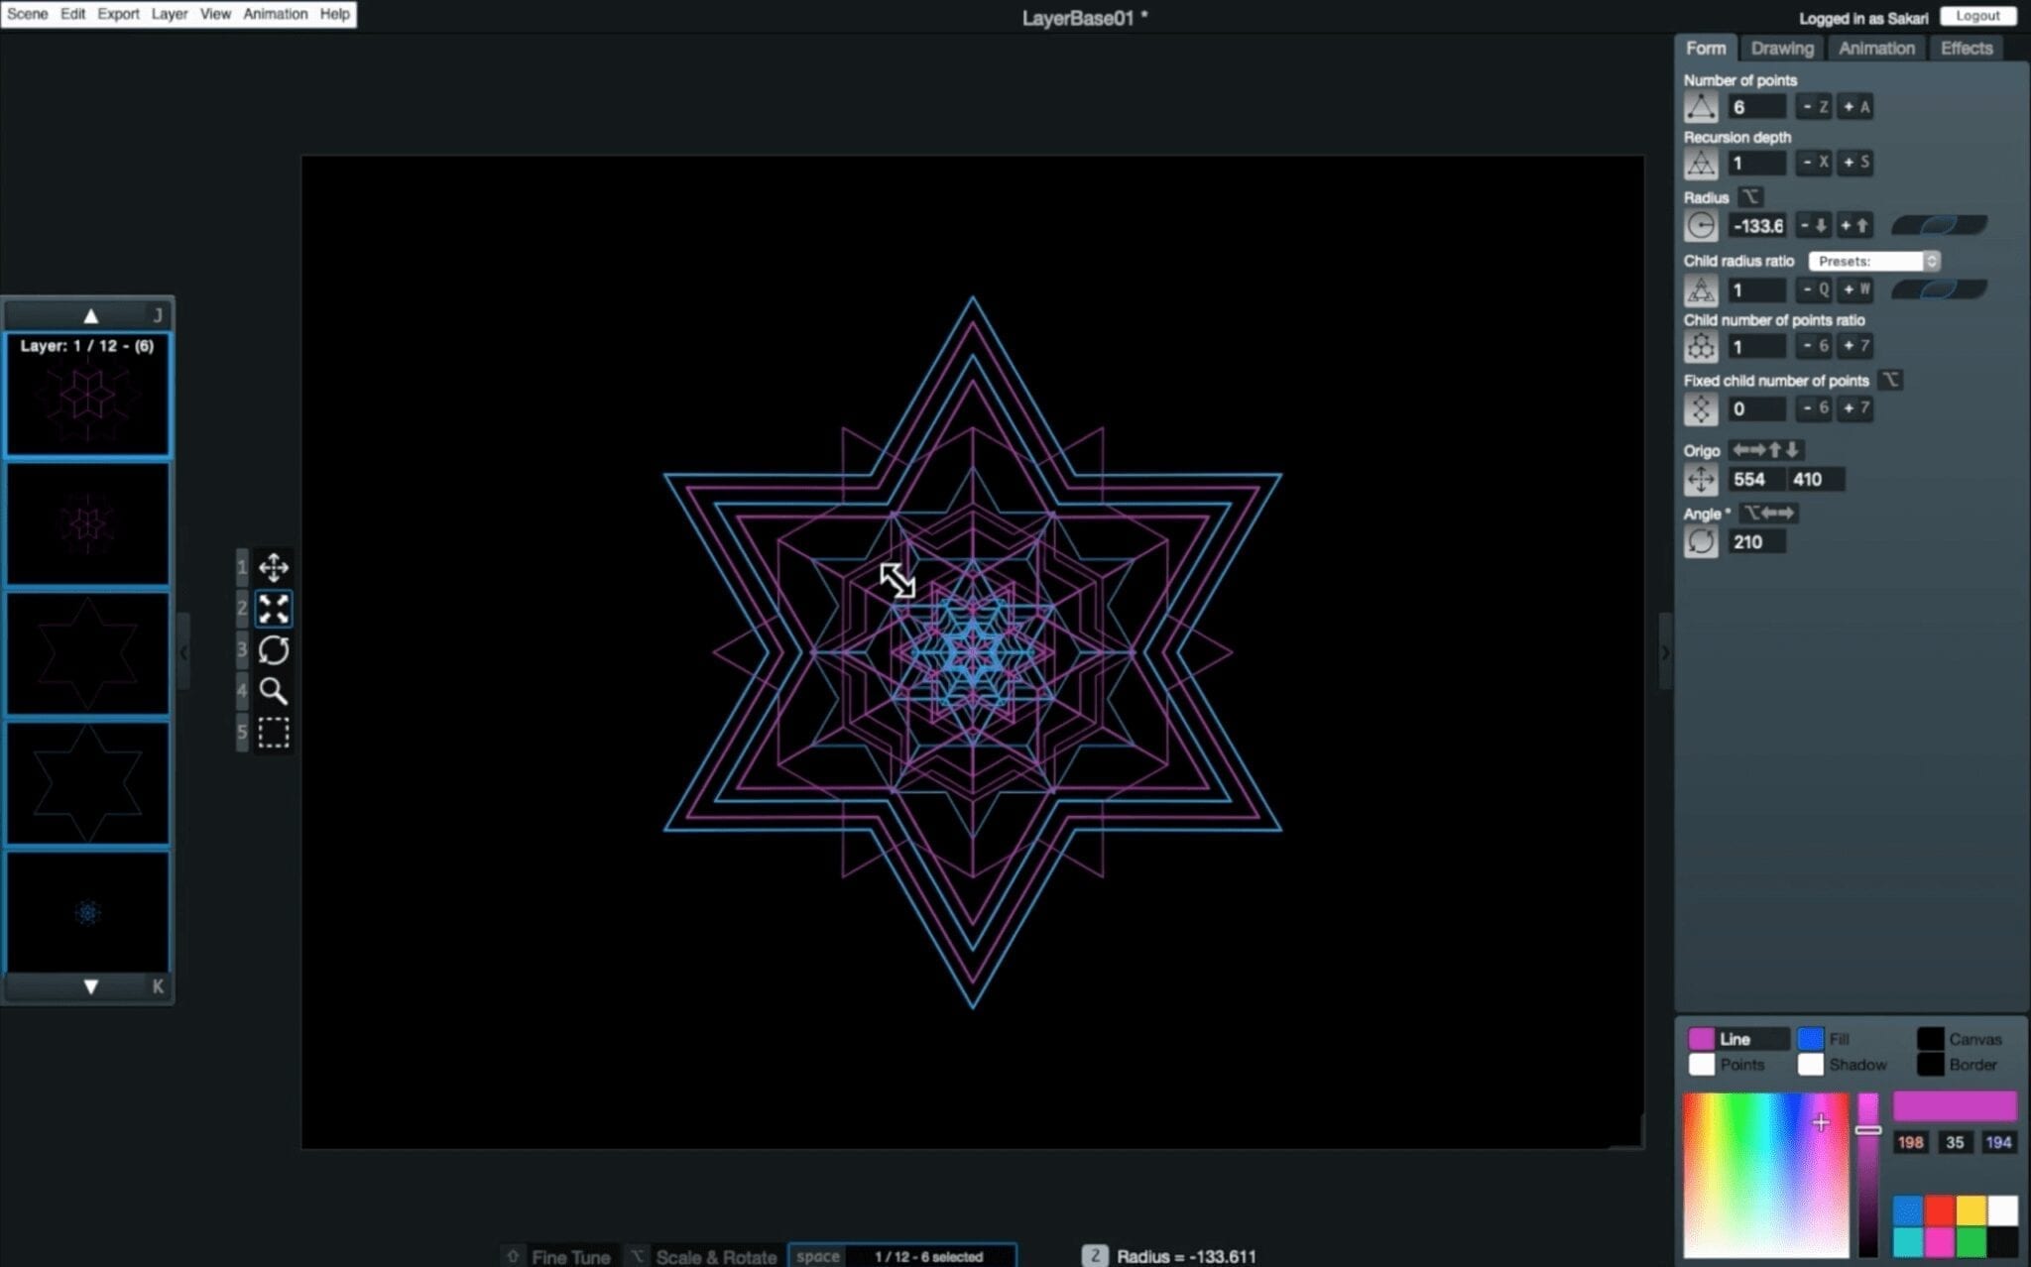Click the recursion depth shape icon
2031x1267 pixels.
[x=1700, y=162]
